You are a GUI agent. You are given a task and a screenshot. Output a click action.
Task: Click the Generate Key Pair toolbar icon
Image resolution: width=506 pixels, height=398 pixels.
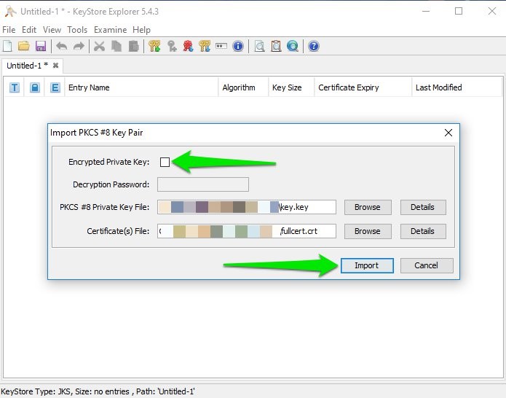coord(154,46)
